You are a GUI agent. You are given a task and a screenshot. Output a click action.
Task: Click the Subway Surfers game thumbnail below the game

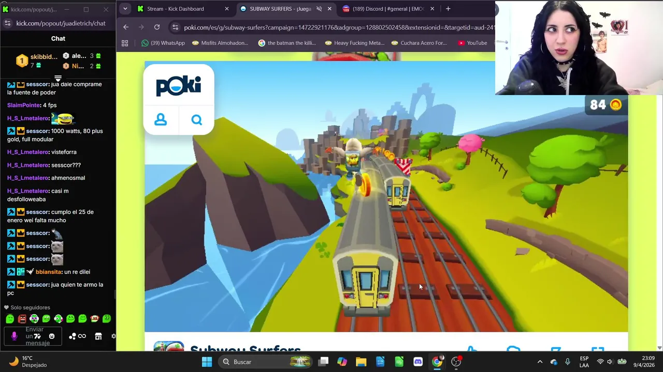click(169, 346)
